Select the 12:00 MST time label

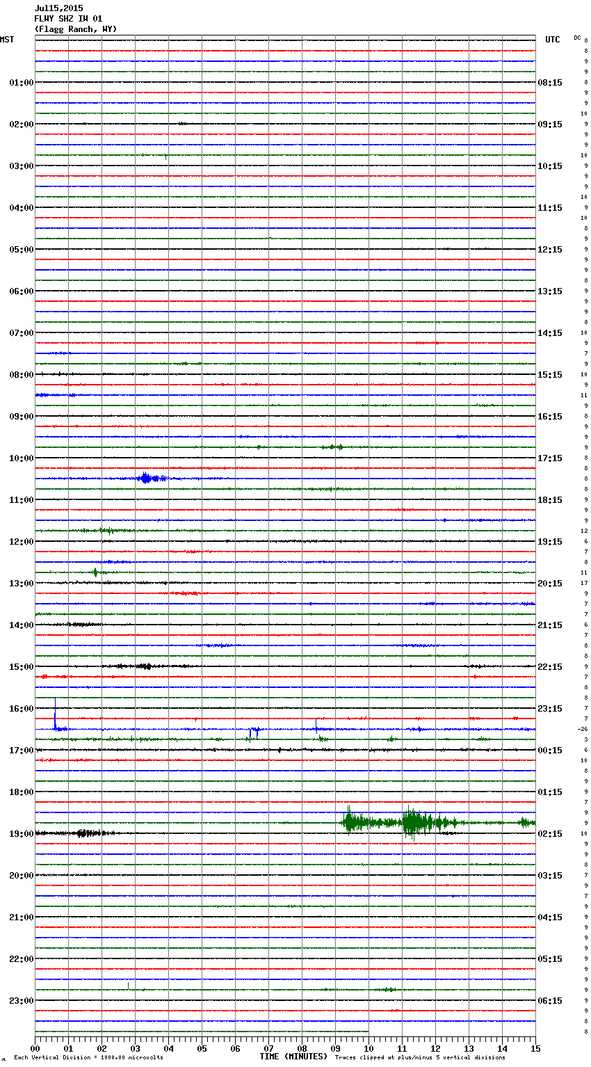(21, 542)
